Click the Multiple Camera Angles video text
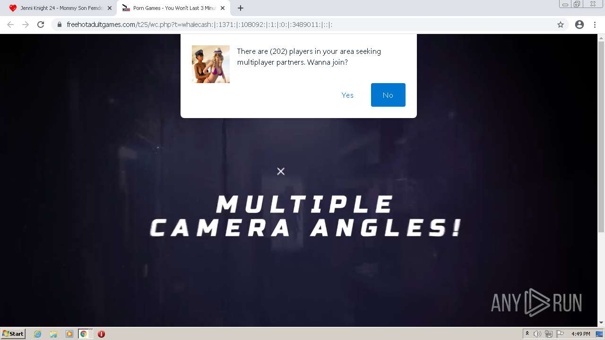The width and height of the screenshot is (605, 340). [x=305, y=216]
